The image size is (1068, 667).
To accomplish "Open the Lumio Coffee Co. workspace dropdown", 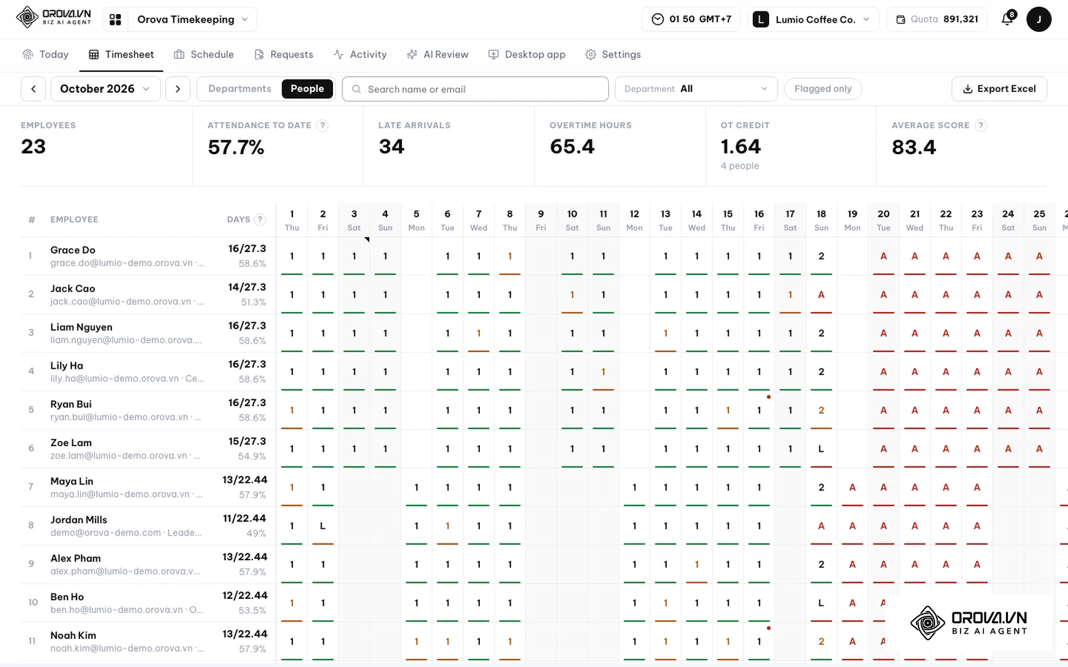I will click(x=813, y=19).
